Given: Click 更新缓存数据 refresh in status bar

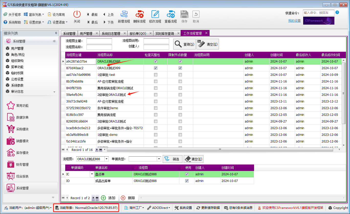Looking at the screenshot, I should click(208, 208).
